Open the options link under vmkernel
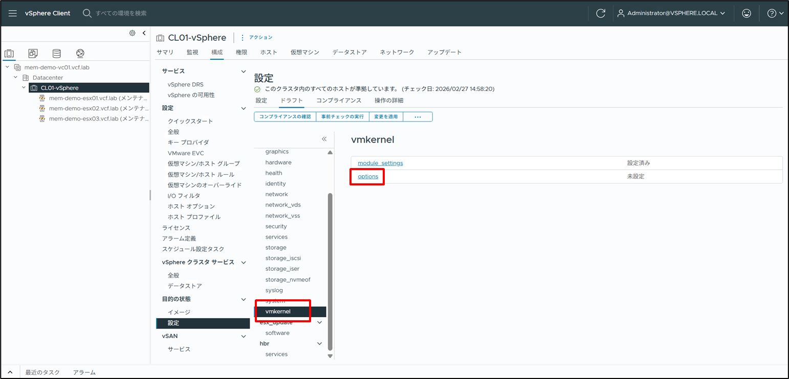 click(367, 176)
